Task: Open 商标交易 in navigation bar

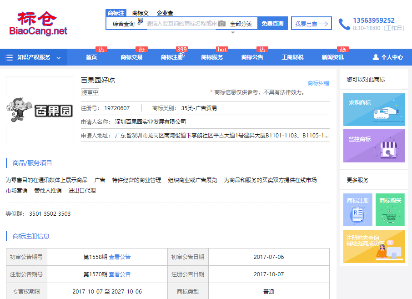Action: click(x=131, y=57)
